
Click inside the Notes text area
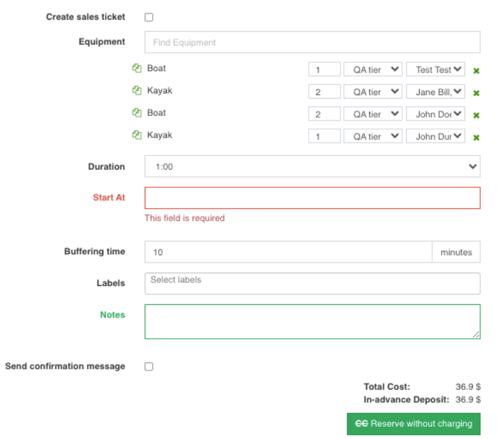[x=312, y=321]
